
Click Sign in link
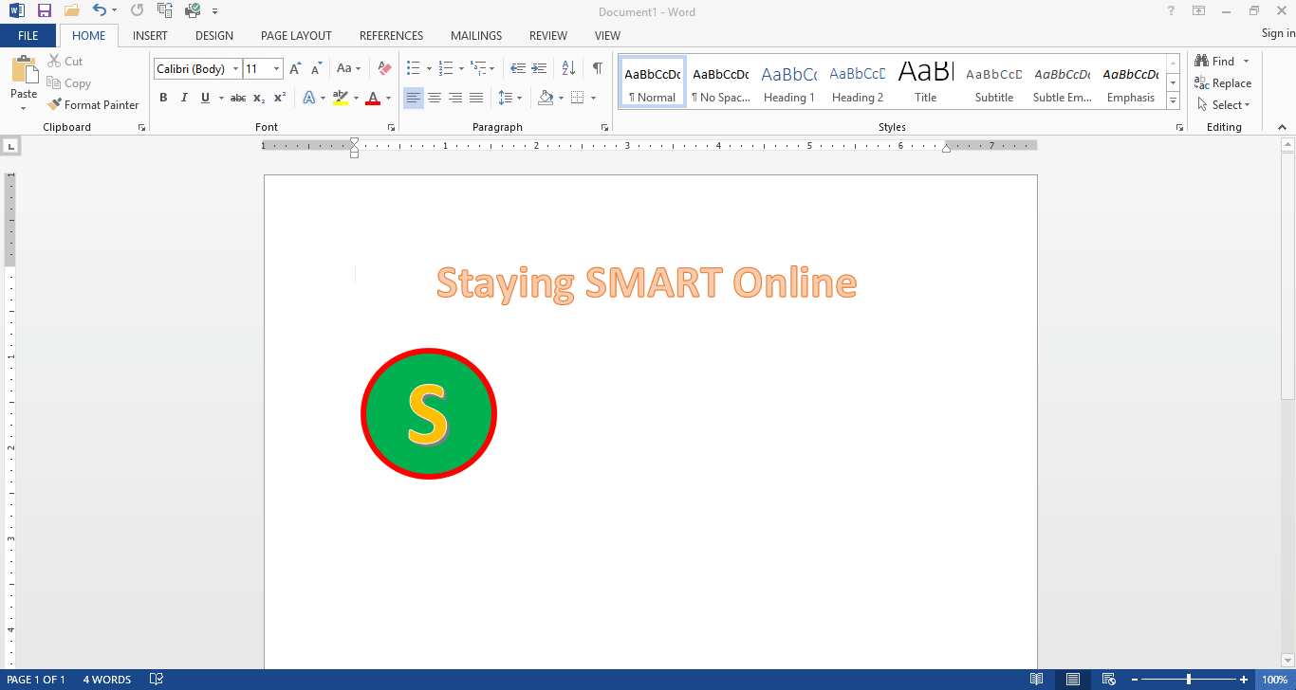1278,33
